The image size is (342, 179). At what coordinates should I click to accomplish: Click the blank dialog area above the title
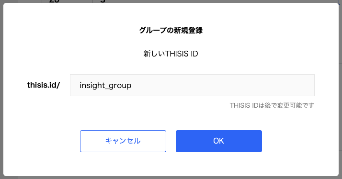pyautogui.click(x=171, y=14)
